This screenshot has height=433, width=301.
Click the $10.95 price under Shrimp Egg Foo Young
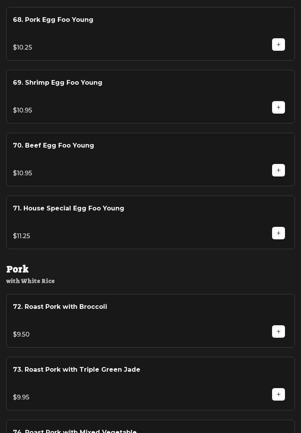click(x=23, y=110)
